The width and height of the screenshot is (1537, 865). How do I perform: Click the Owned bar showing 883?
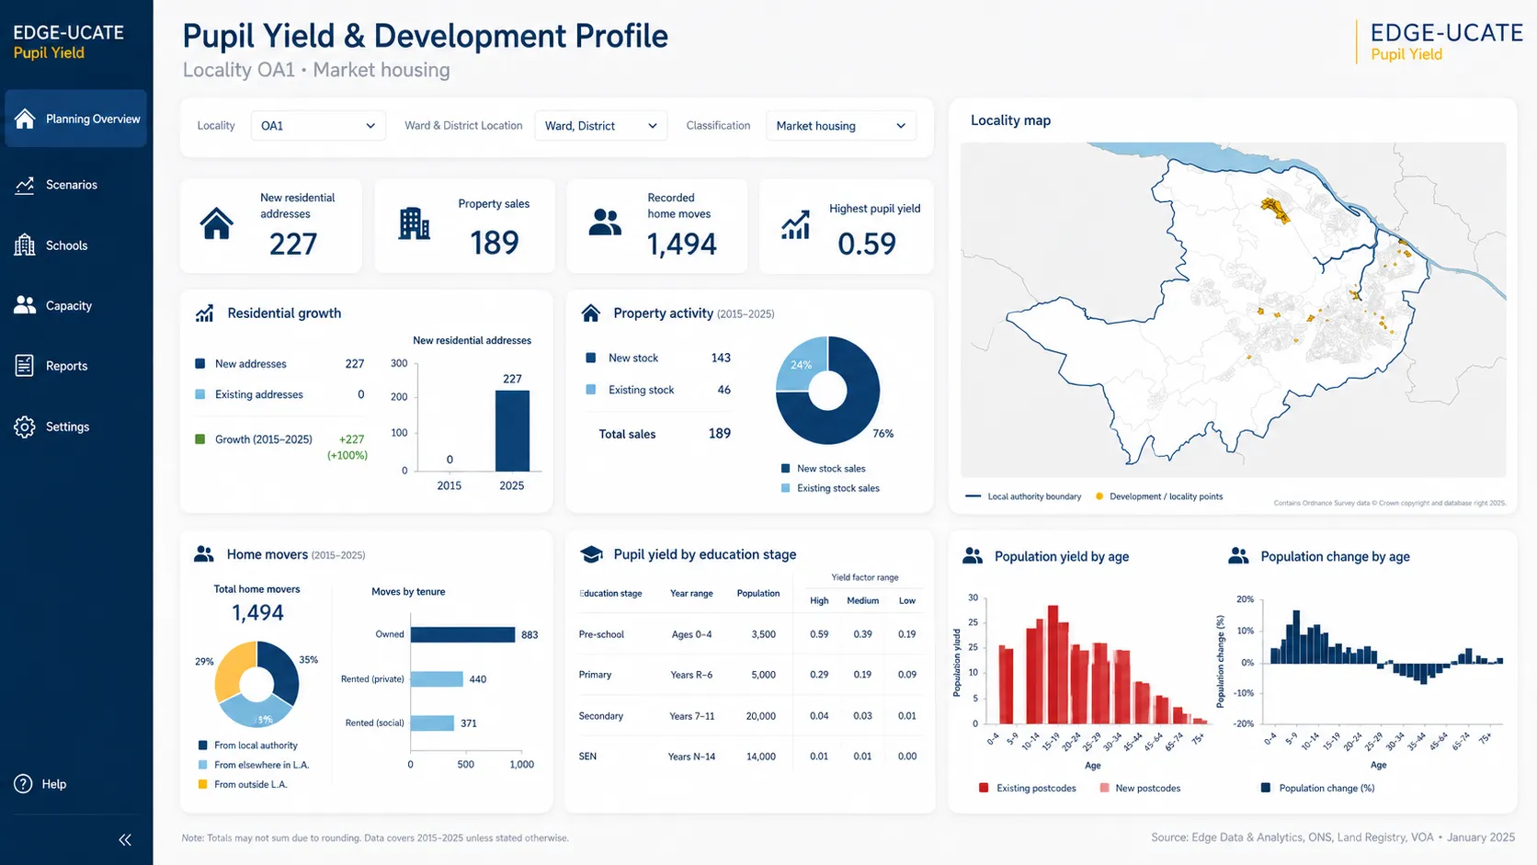pyautogui.click(x=462, y=634)
